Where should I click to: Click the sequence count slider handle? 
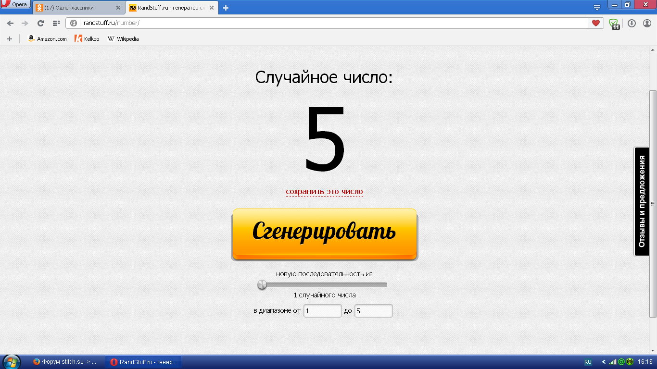[262, 285]
